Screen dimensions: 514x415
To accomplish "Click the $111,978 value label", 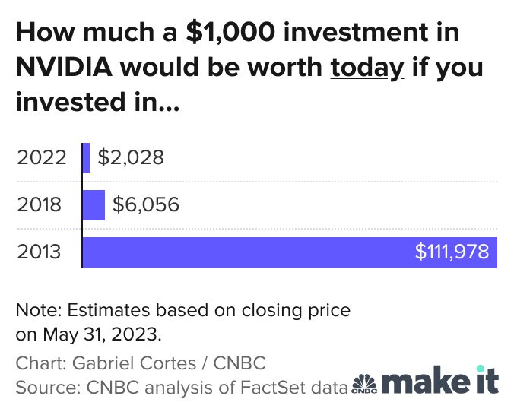I will point(452,252).
